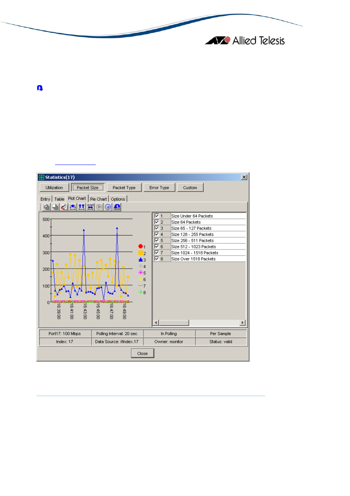The image size is (350, 496).
Task: Click the magenta star legend marker 5
Action: click(x=141, y=273)
